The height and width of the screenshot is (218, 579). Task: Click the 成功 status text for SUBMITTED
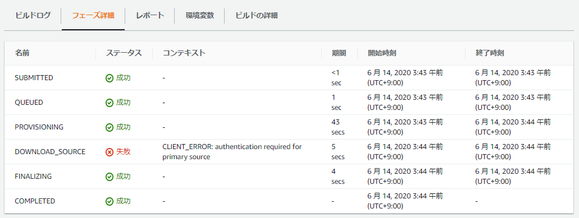124,78
